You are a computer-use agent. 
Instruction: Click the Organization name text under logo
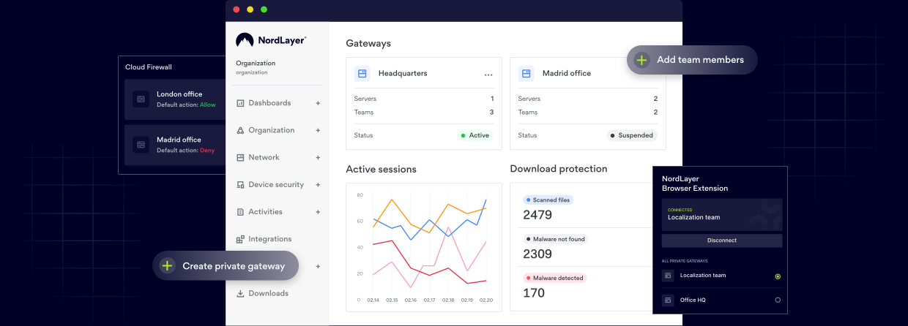[256, 64]
